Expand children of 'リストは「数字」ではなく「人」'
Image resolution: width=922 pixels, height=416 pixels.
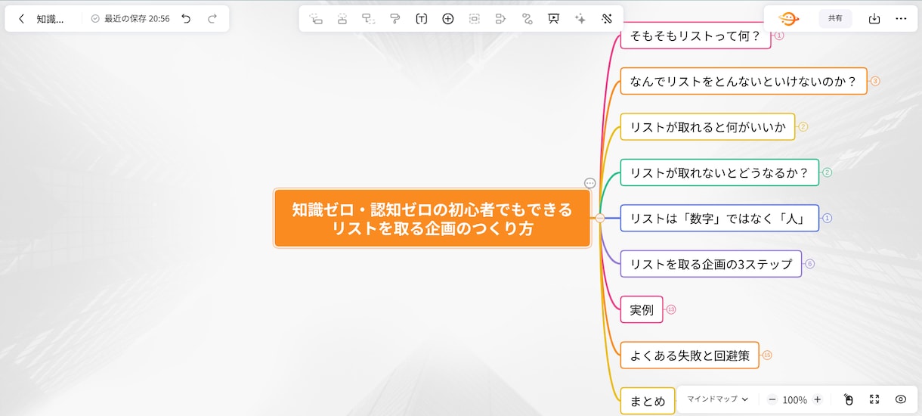827,218
